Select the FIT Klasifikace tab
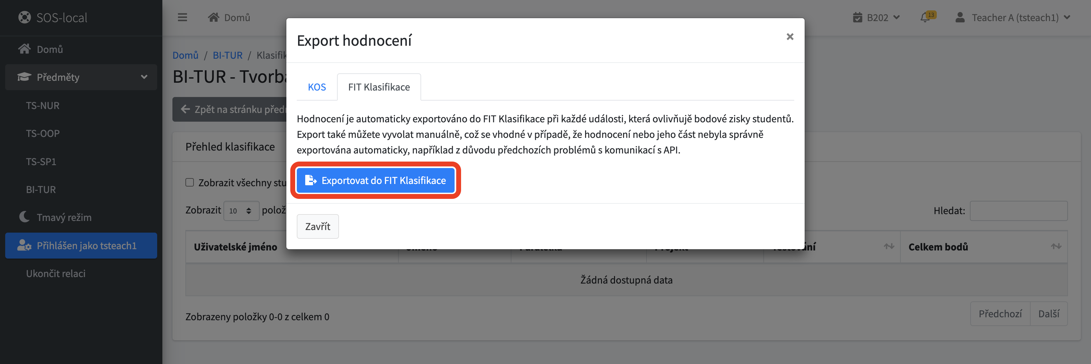This screenshot has height=364, width=1091. point(379,87)
